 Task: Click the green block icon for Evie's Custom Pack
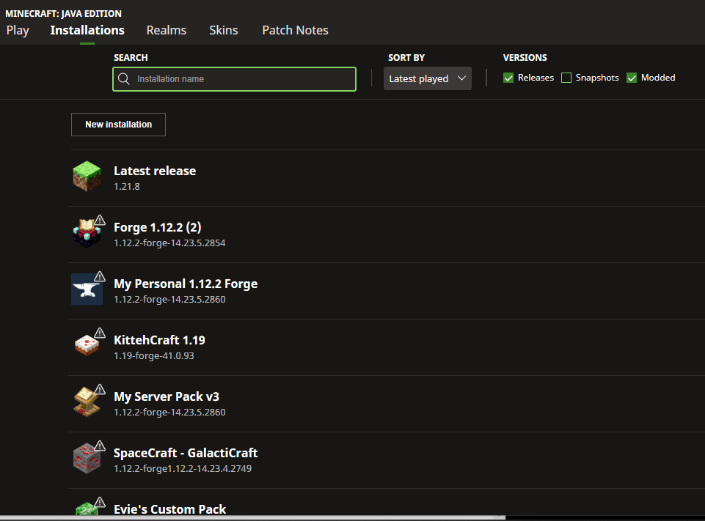(x=85, y=509)
